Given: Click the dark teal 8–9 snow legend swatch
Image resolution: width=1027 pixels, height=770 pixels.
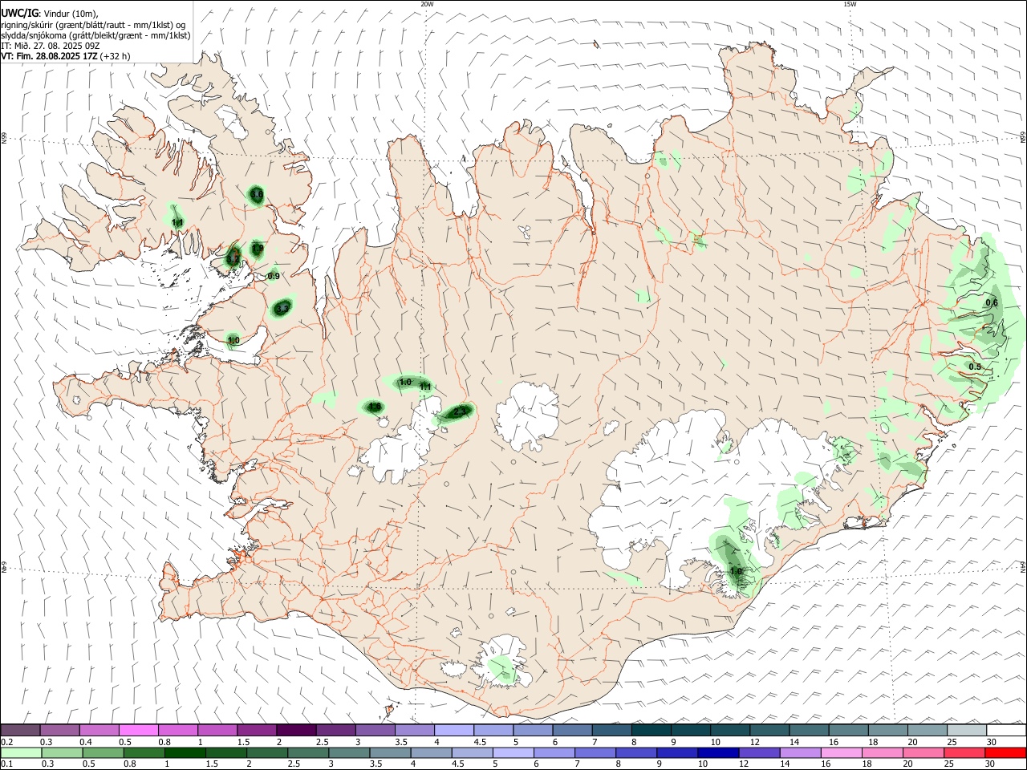Looking at the screenshot, I should [651, 731].
